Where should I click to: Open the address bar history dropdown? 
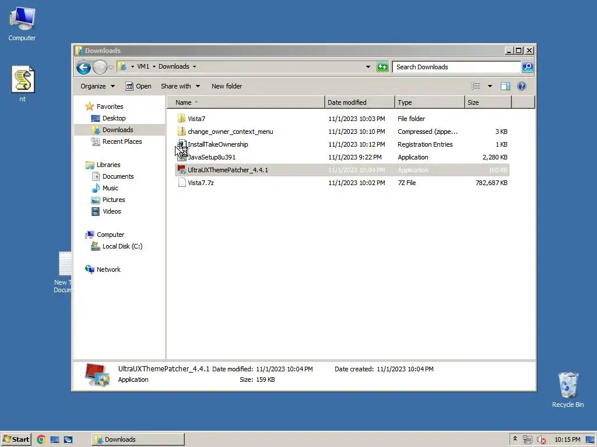click(x=368, y=67)
